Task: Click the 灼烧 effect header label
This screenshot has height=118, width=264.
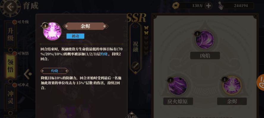Action: click(54, 71)
